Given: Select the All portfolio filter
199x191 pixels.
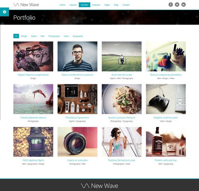Looking at the screenshot, I should coord(16,36).
